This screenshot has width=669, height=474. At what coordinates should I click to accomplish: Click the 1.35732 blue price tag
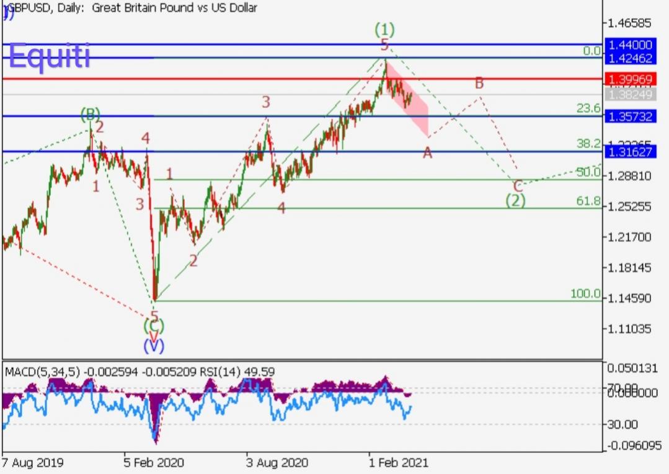[629, 116]
